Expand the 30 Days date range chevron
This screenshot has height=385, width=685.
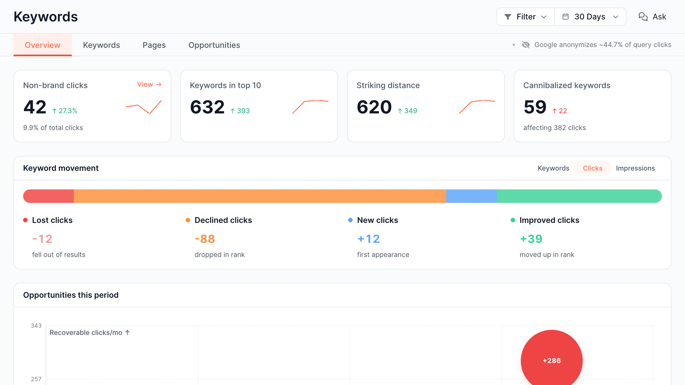pos(615,17)
